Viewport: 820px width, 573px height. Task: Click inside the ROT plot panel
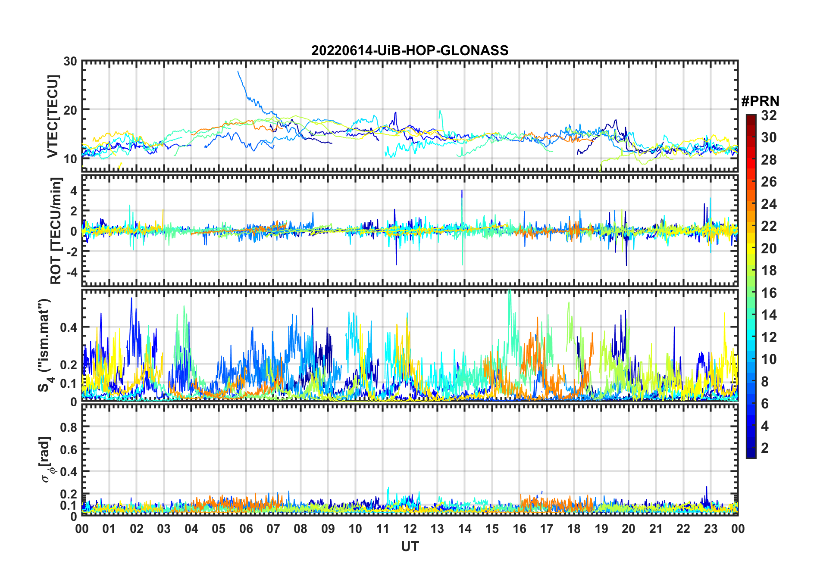410,230
